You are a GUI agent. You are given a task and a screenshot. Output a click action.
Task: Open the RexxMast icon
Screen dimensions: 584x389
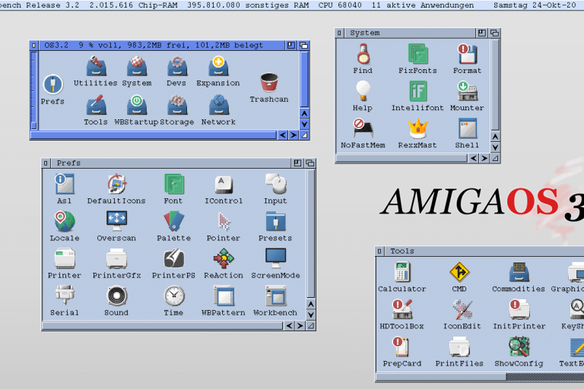417,129
